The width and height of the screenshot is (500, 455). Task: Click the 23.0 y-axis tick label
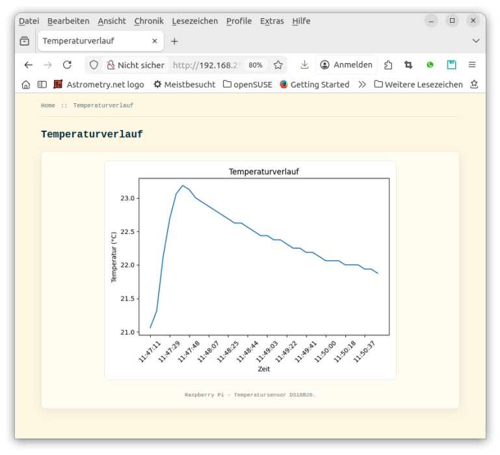tap(127, 198)
